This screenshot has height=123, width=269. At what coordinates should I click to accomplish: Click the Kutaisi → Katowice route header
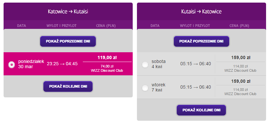pyautogui.click(x=202, y=12)
